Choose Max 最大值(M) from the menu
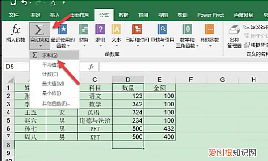This screenshot has width=268, height=161. point(54,84)
